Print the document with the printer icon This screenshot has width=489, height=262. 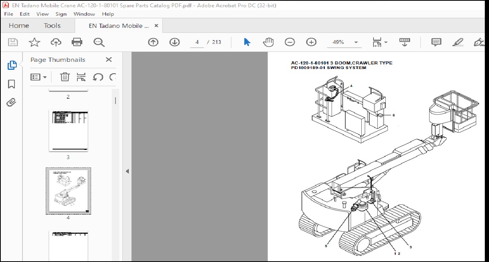(x=77, y=42)
